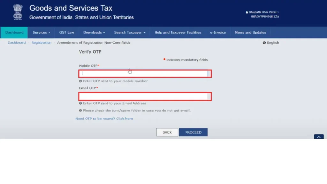Viewport: 327px width, 184px height.
Task: Click the GSTIN text 08ADYPP8491K1ZA
Action: coord(265,17)
